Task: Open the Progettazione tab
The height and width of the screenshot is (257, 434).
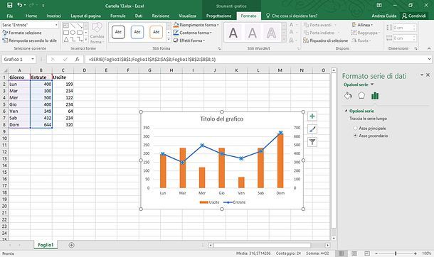Action: pos(218,16)
